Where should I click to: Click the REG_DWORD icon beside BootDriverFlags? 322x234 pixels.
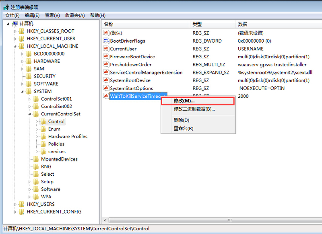pyautogui.click(x=106, y=41)
